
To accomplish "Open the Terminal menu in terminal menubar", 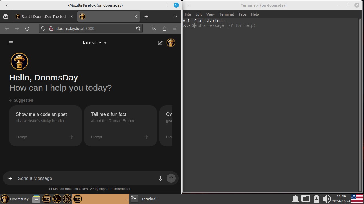I will (226, 14).
